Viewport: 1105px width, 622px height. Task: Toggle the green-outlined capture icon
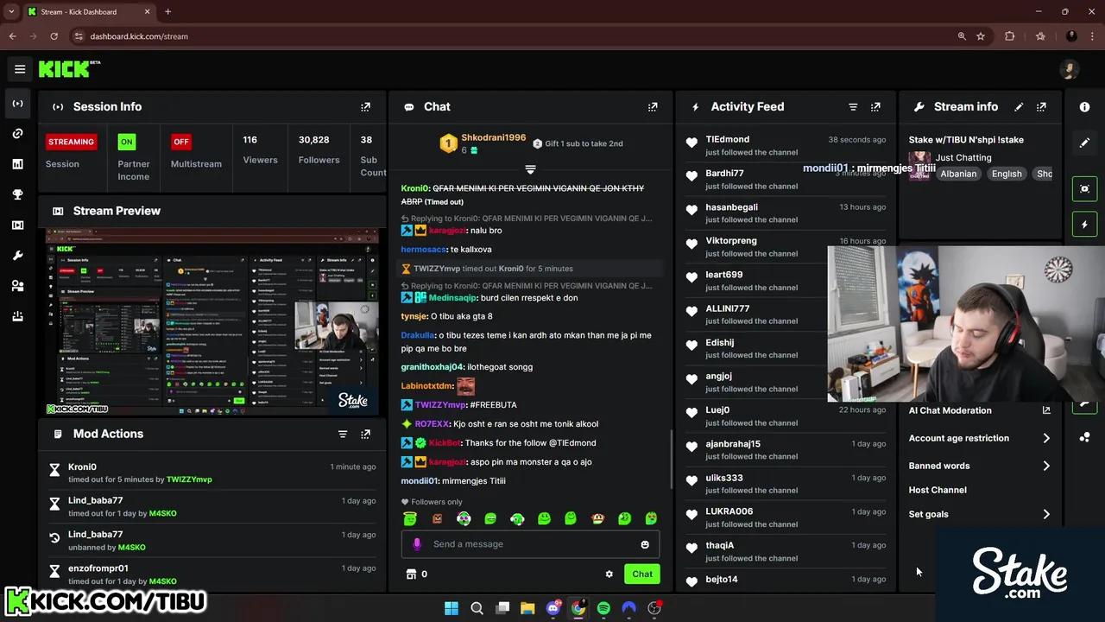pyautogui.click(x=1085, y=188)
